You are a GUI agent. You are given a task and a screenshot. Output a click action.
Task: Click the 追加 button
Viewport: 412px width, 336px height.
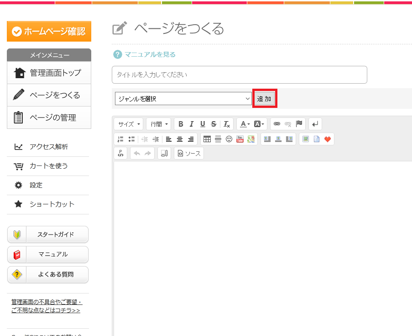(265, 99)
